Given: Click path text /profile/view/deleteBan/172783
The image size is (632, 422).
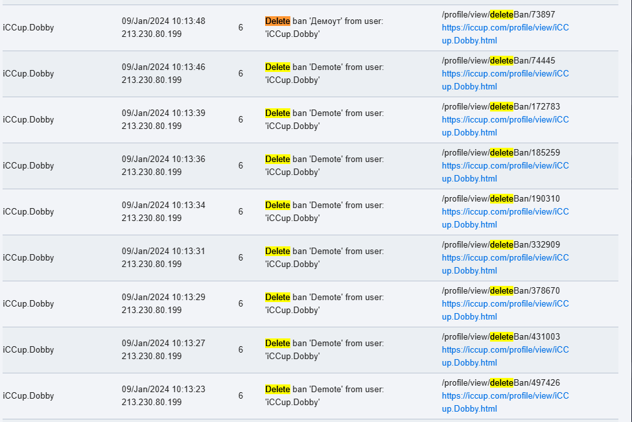Looking at the screenshot, I should [x=500, y=106].
